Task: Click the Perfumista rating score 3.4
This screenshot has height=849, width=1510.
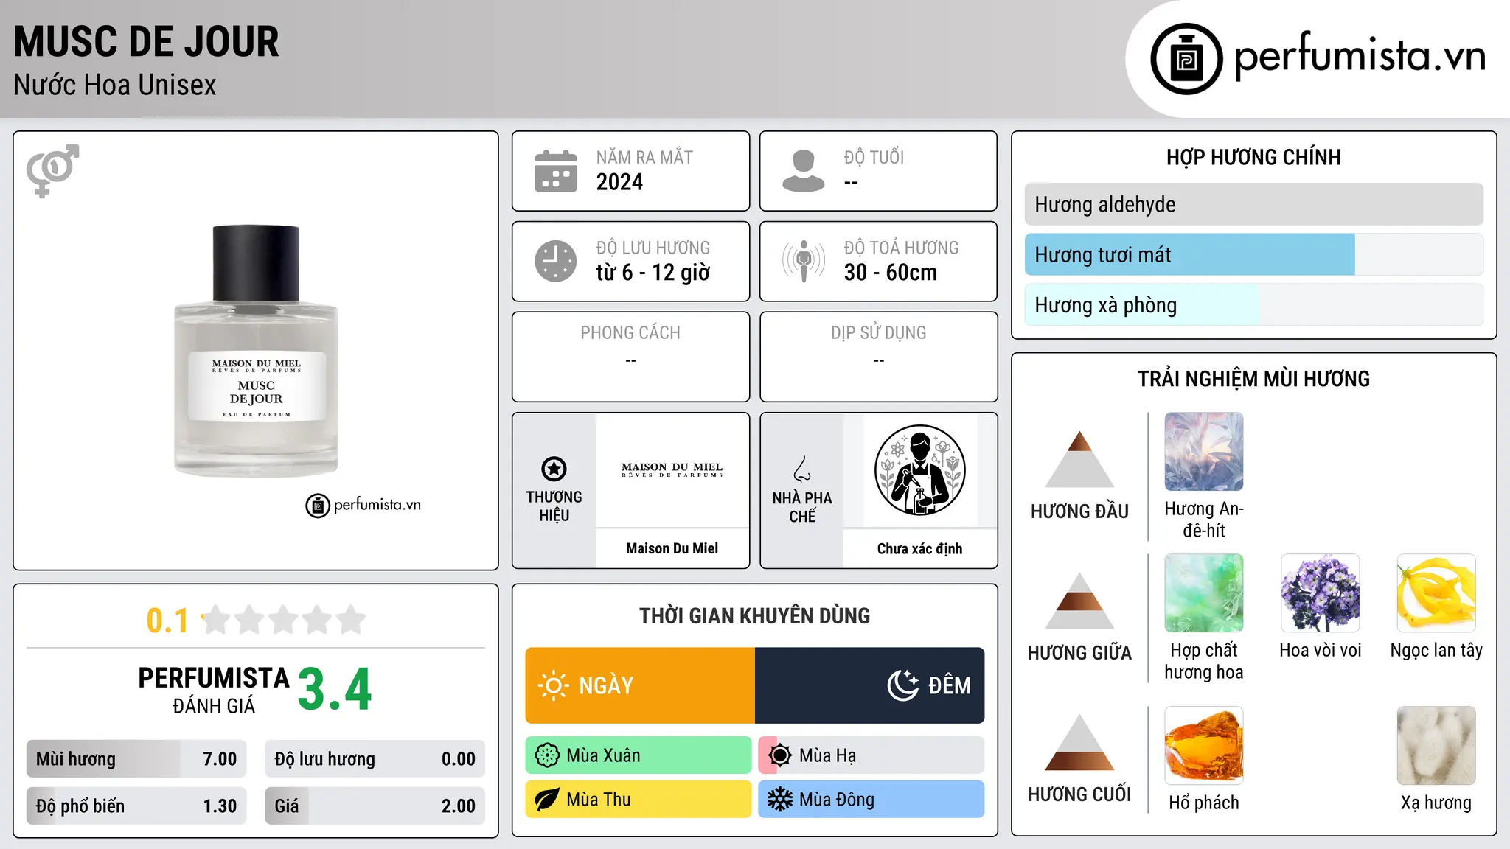Action: tap(334, 690)
